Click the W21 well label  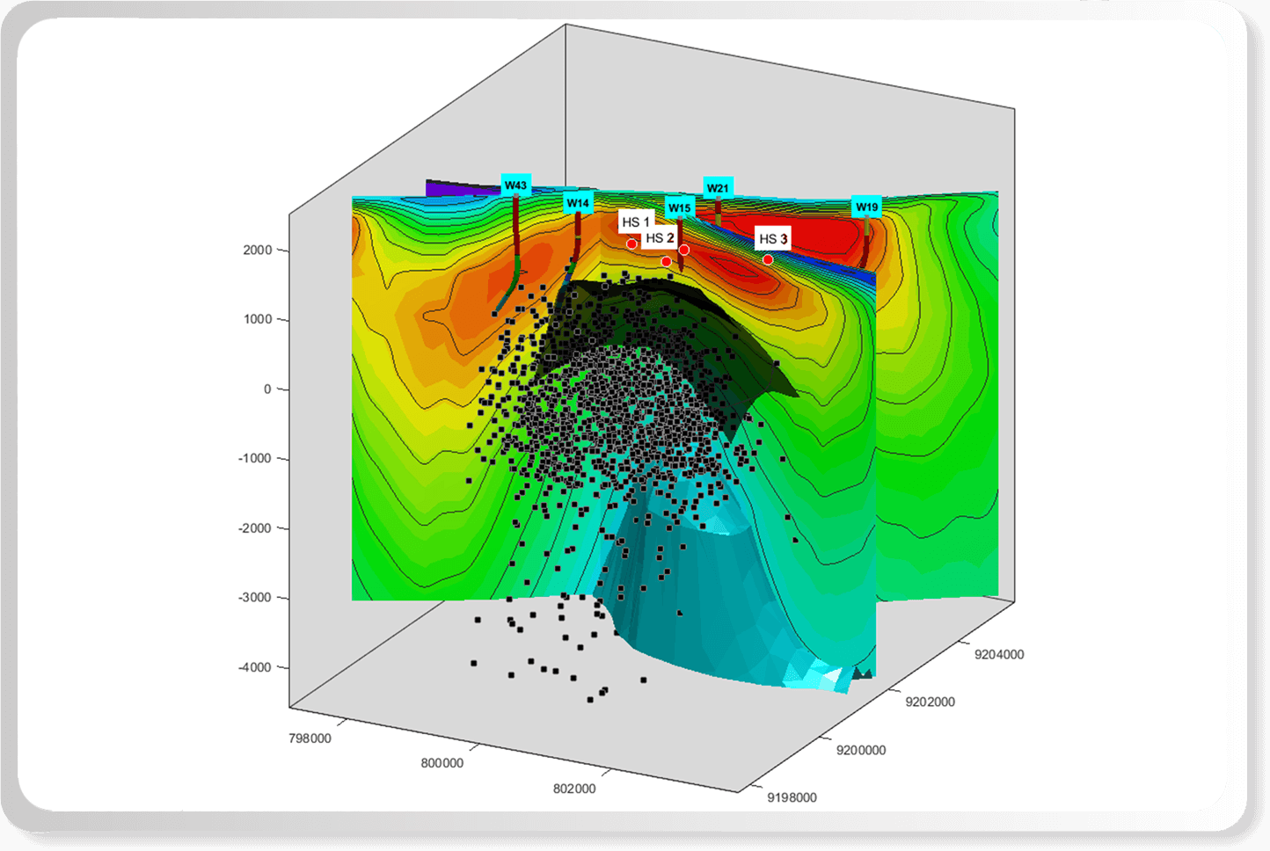[718, 188]
